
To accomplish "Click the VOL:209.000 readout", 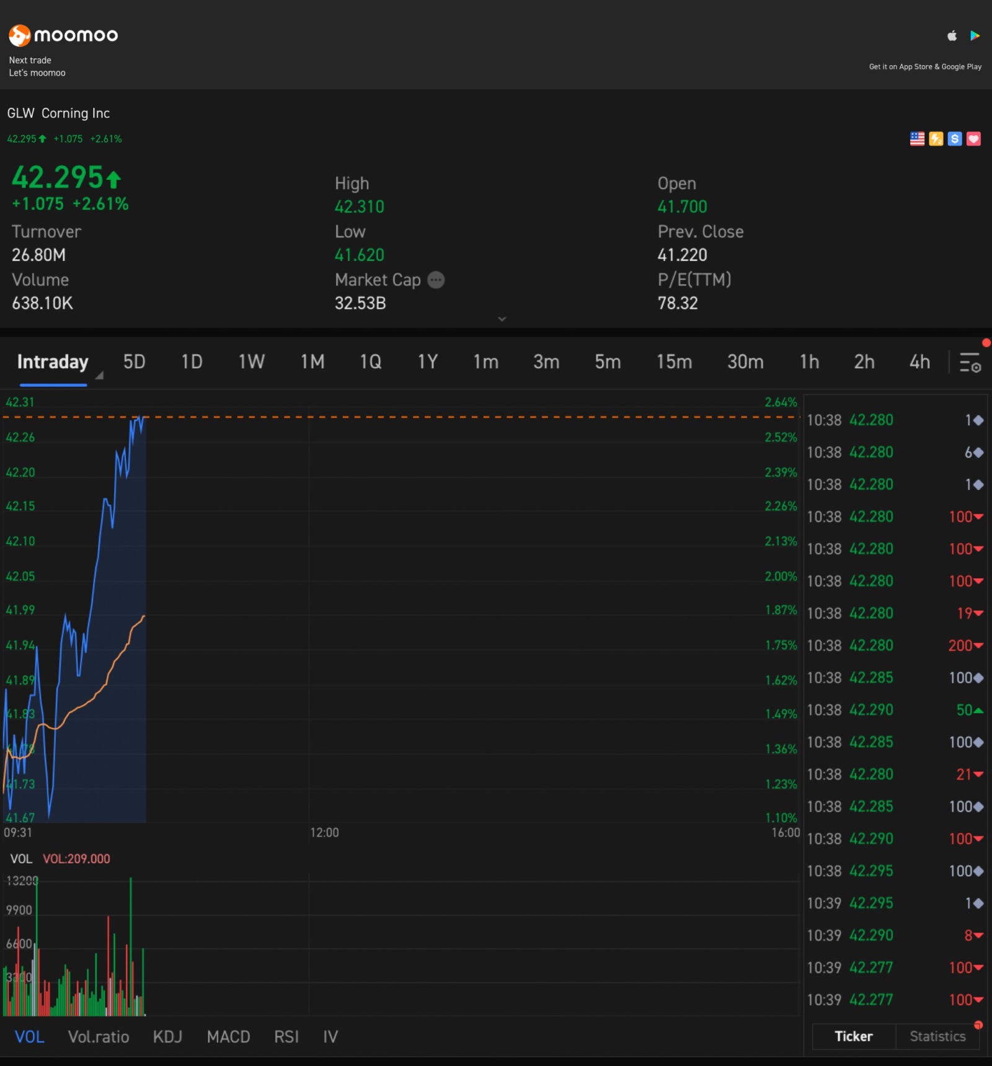I will coord(76,859).
